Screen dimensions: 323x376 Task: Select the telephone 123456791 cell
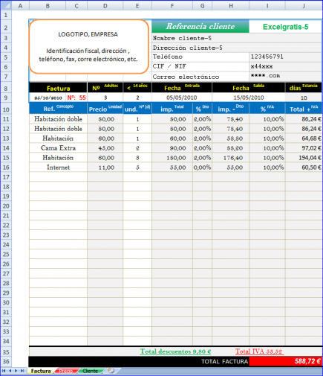[x=285, y=57]
